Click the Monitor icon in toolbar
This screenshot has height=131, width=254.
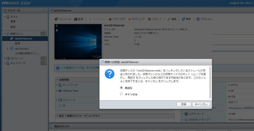[x=76, y=19]
